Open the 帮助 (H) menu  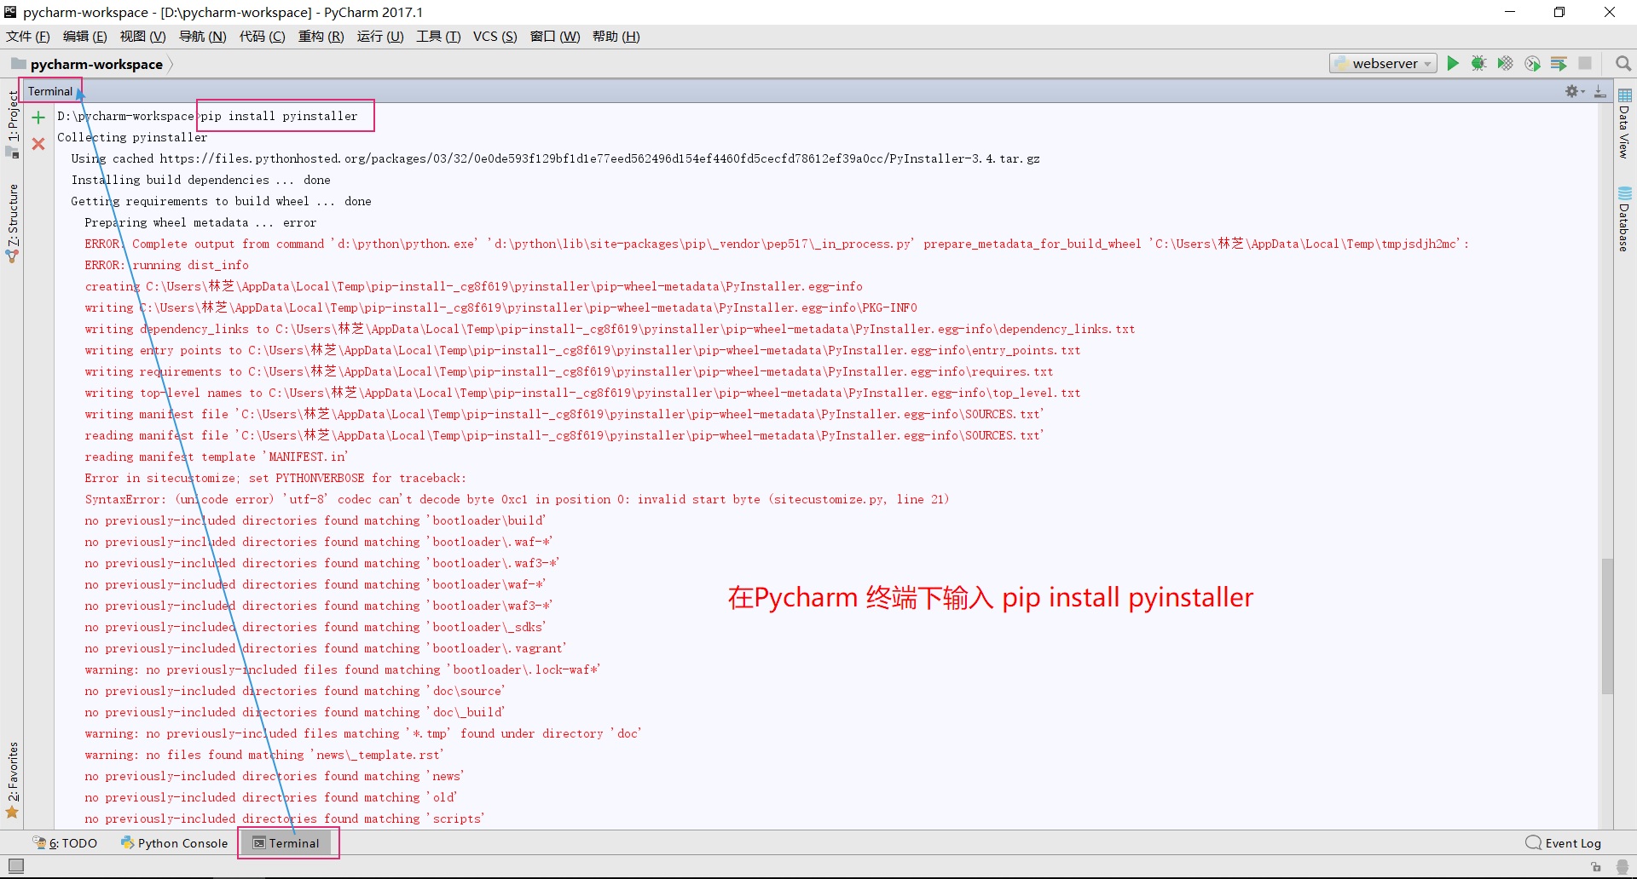tap(616, 36)
